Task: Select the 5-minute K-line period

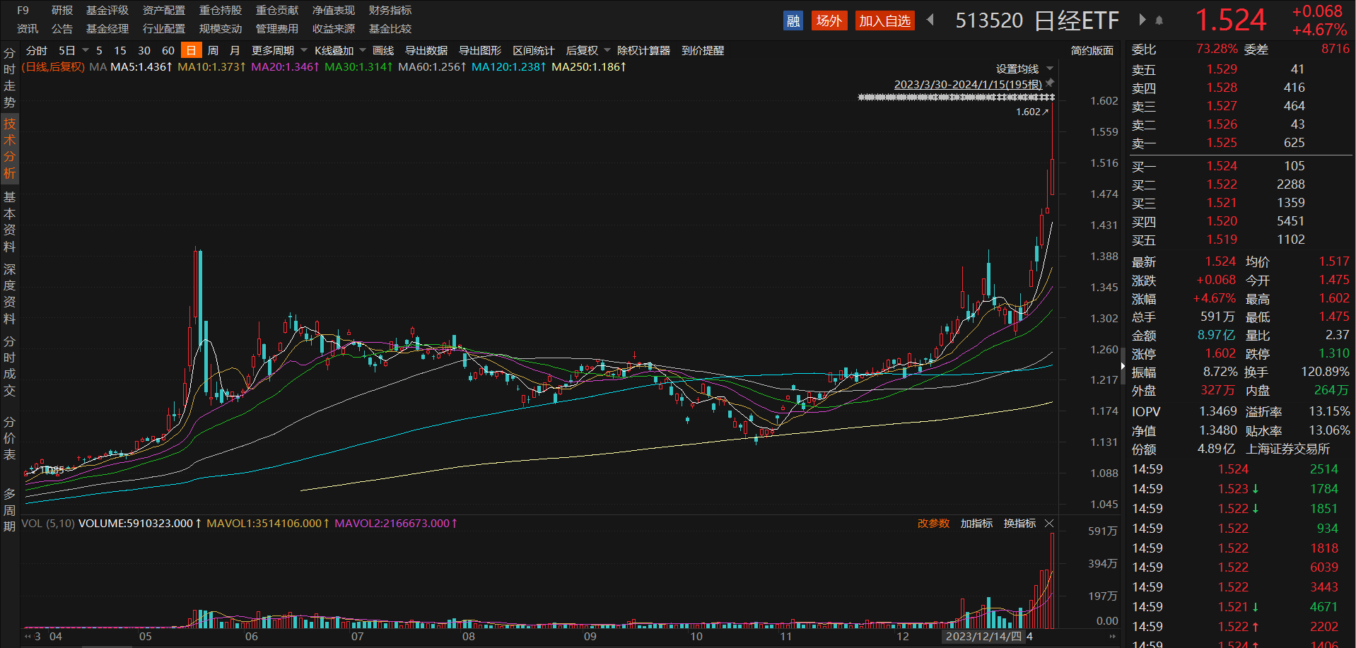Action: tap(100, 51)
